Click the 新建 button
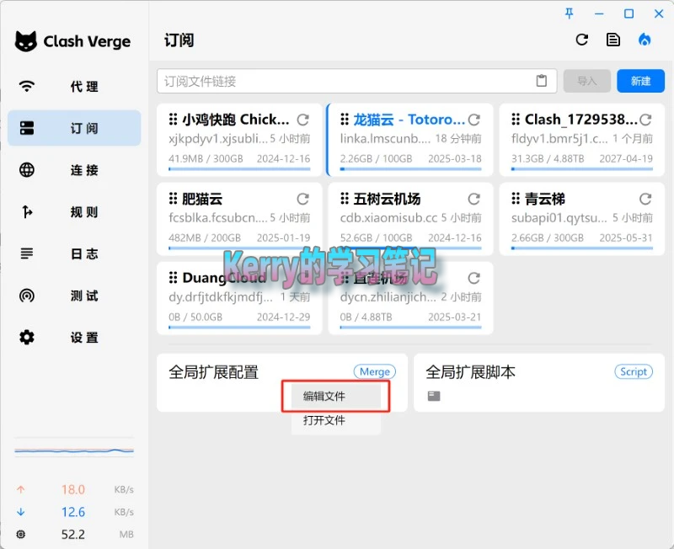The width and height of the screenshot is (674, 549). (x=640, y=81)
